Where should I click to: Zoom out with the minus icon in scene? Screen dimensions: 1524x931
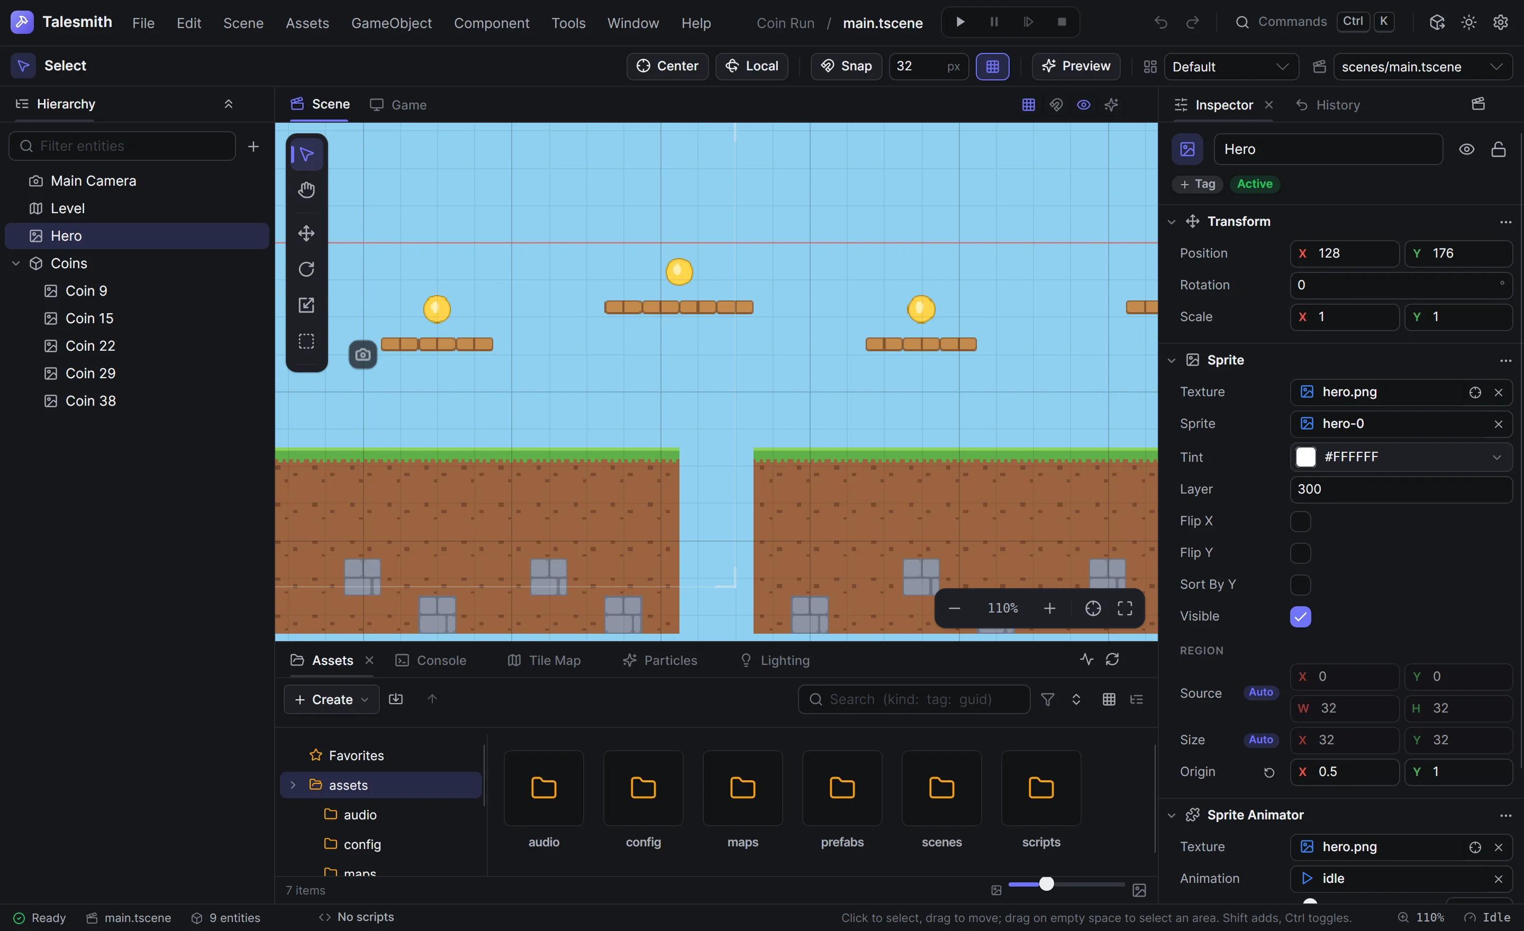(x=955, y=608)
